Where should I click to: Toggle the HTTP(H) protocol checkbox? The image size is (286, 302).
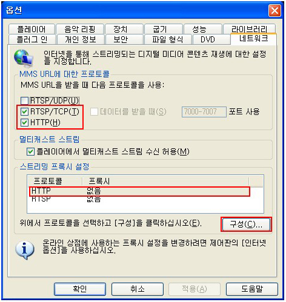point(24,122)
